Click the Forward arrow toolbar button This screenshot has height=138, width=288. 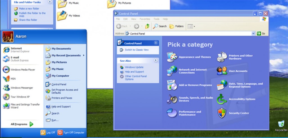(x=136, y=26)
